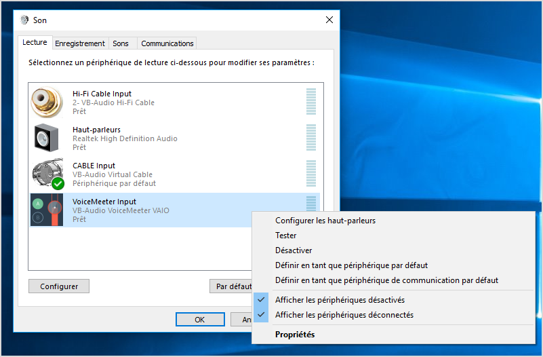The image size is (543, 357).
Task: Choose Configurer les haut-parleurs in context menu
Action: pos(393,221)
